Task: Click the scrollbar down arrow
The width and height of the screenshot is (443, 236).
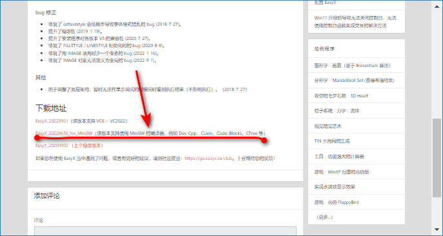Action: 437,230
